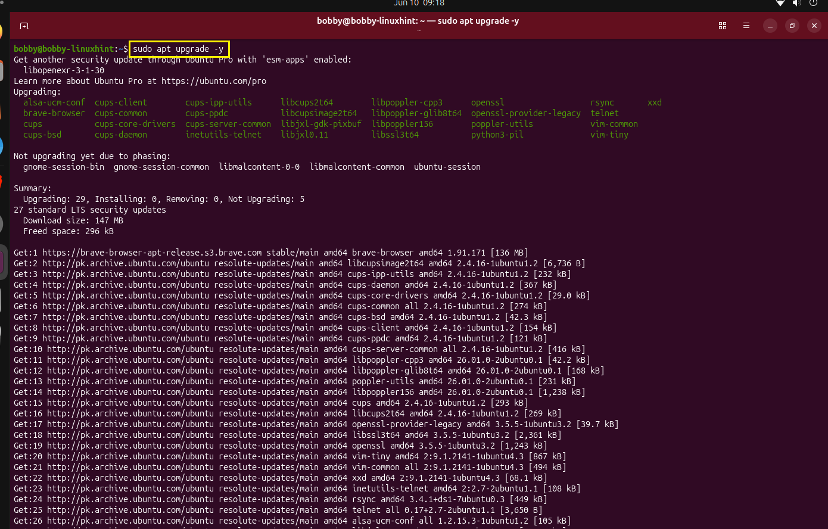Minimize the terminal window
The height and width of the screenshot is (529, 828).
tap(770, 26)
